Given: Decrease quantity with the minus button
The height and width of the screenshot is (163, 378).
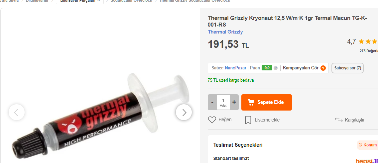Looking at the screenshot, I should 212,102.
